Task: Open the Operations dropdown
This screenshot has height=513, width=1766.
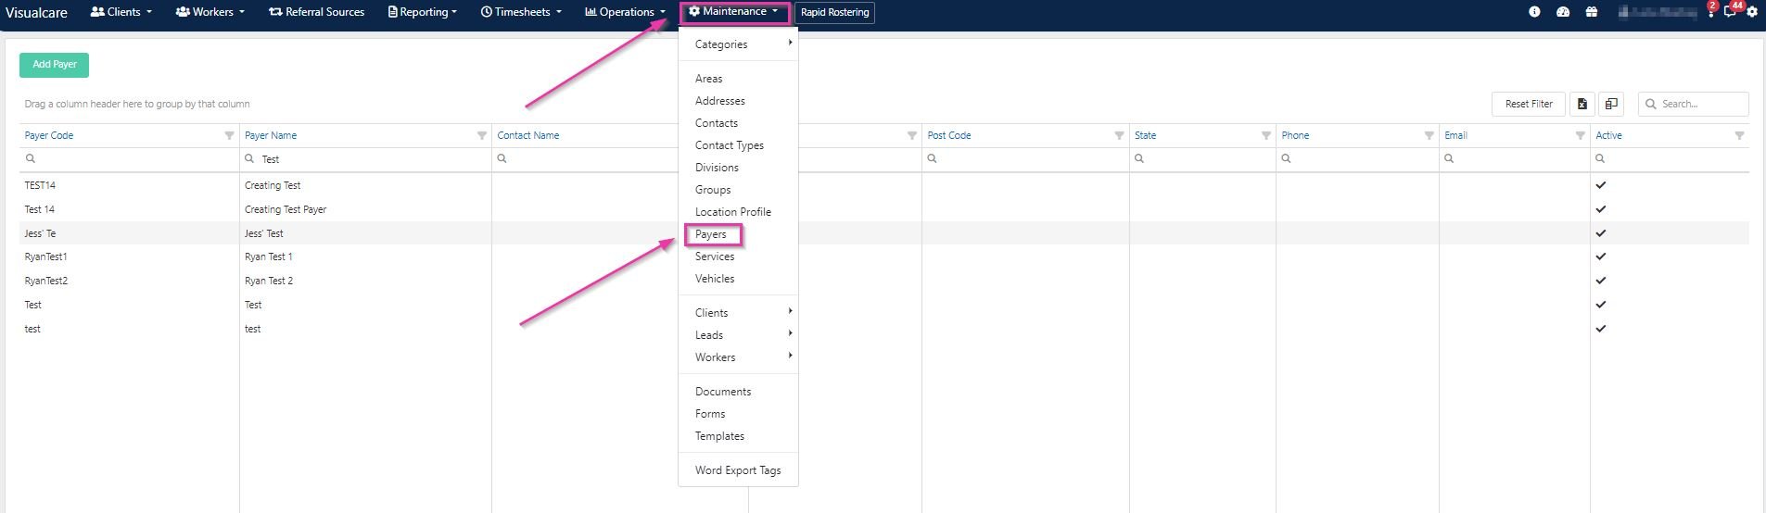Action: click(x=625, y=12)
